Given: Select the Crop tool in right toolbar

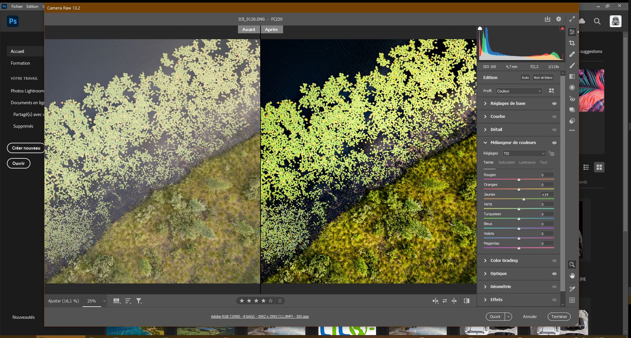Looking at the screenshot, I should tap(572, 43).
